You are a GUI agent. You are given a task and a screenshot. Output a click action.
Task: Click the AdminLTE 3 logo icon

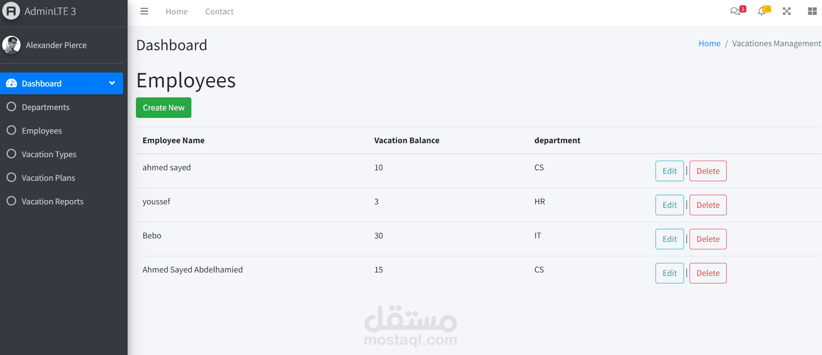click(x=11, y=11)
